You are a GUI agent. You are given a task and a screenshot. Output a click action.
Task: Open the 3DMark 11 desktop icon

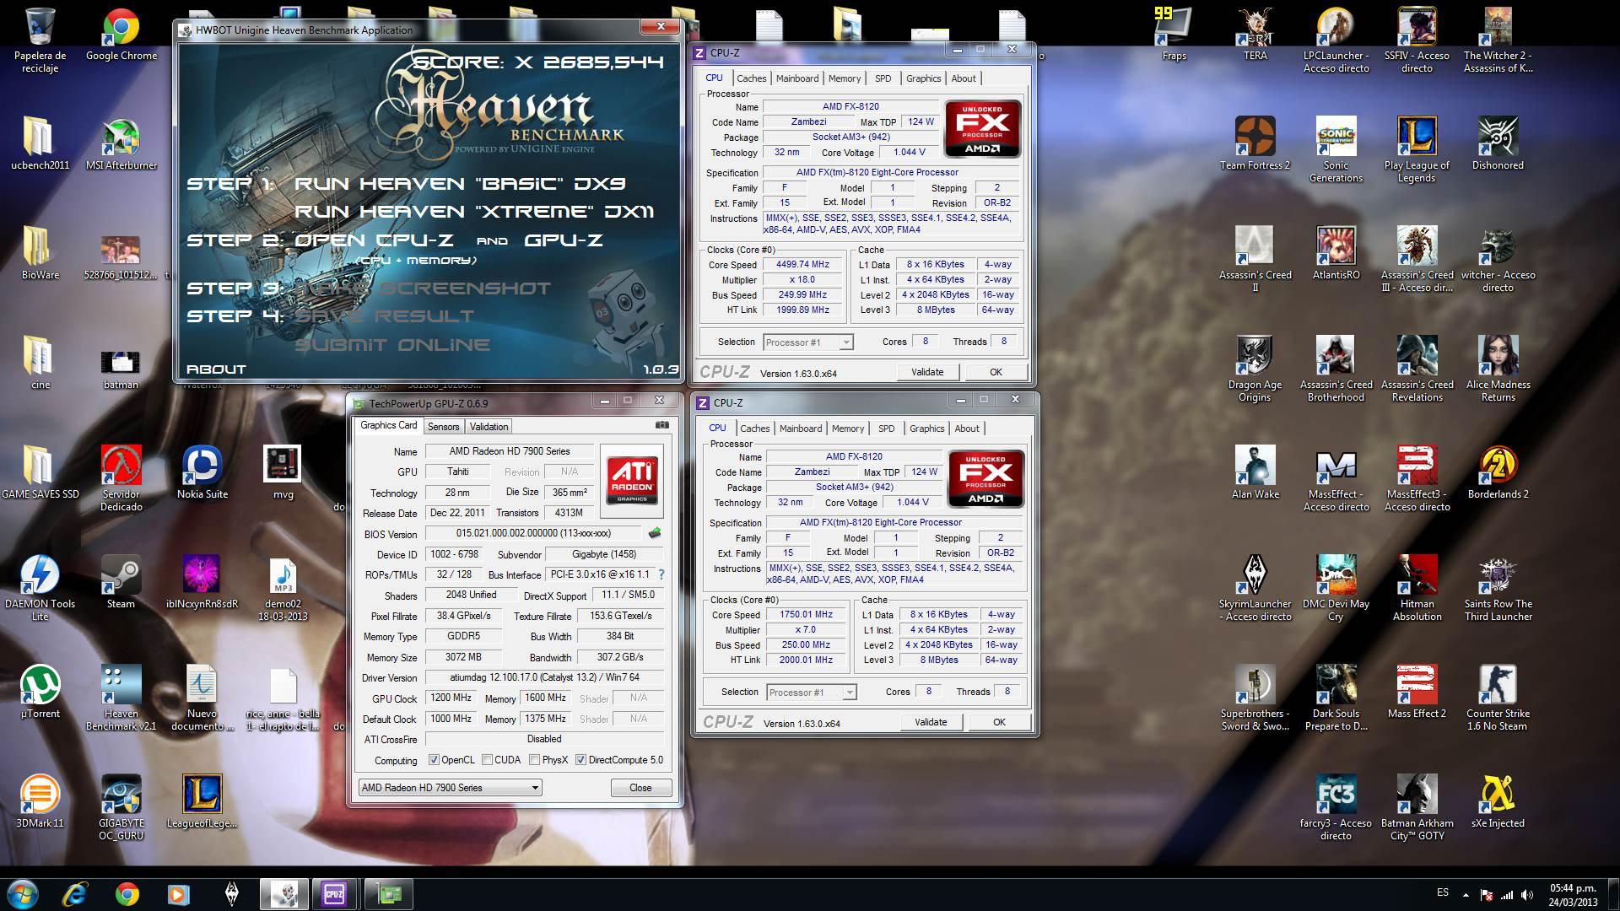40,801
